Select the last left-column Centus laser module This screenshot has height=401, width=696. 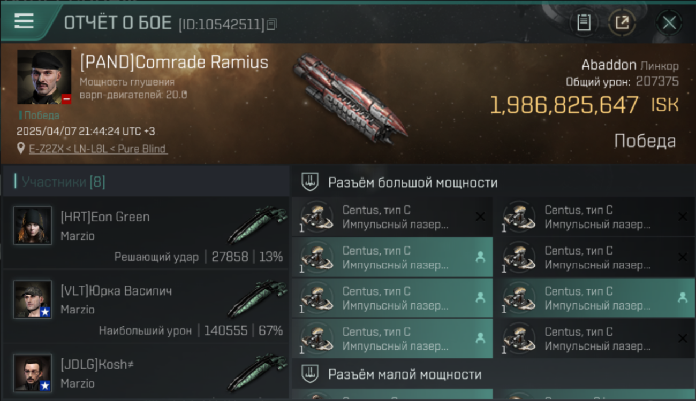(x=392, y=338)
